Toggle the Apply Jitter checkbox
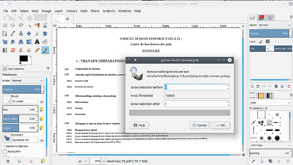The height and width of the screenshot is (165, 293). tap(5, 152)
